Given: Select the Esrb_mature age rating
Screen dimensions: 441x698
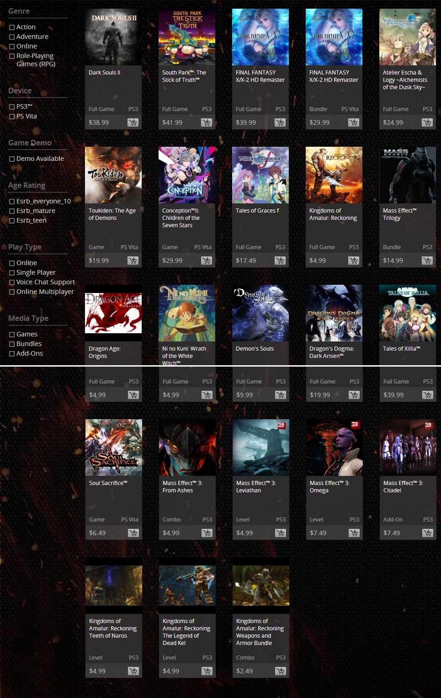Looking at the screenshot, I should coord(12,211).
